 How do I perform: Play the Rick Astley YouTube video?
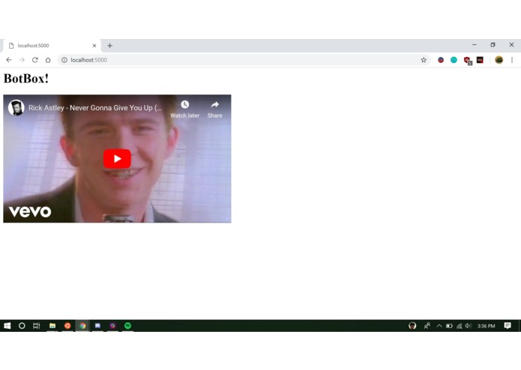point(117,159)
